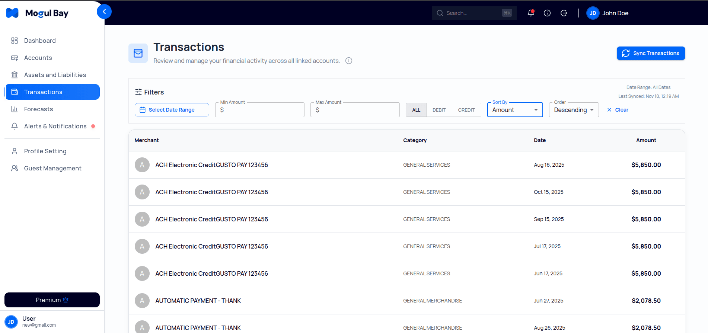The width and height of the screenshot is (708, 333).
Task: Click the Forecasts chart icon
Action: (x=15, y=109)
